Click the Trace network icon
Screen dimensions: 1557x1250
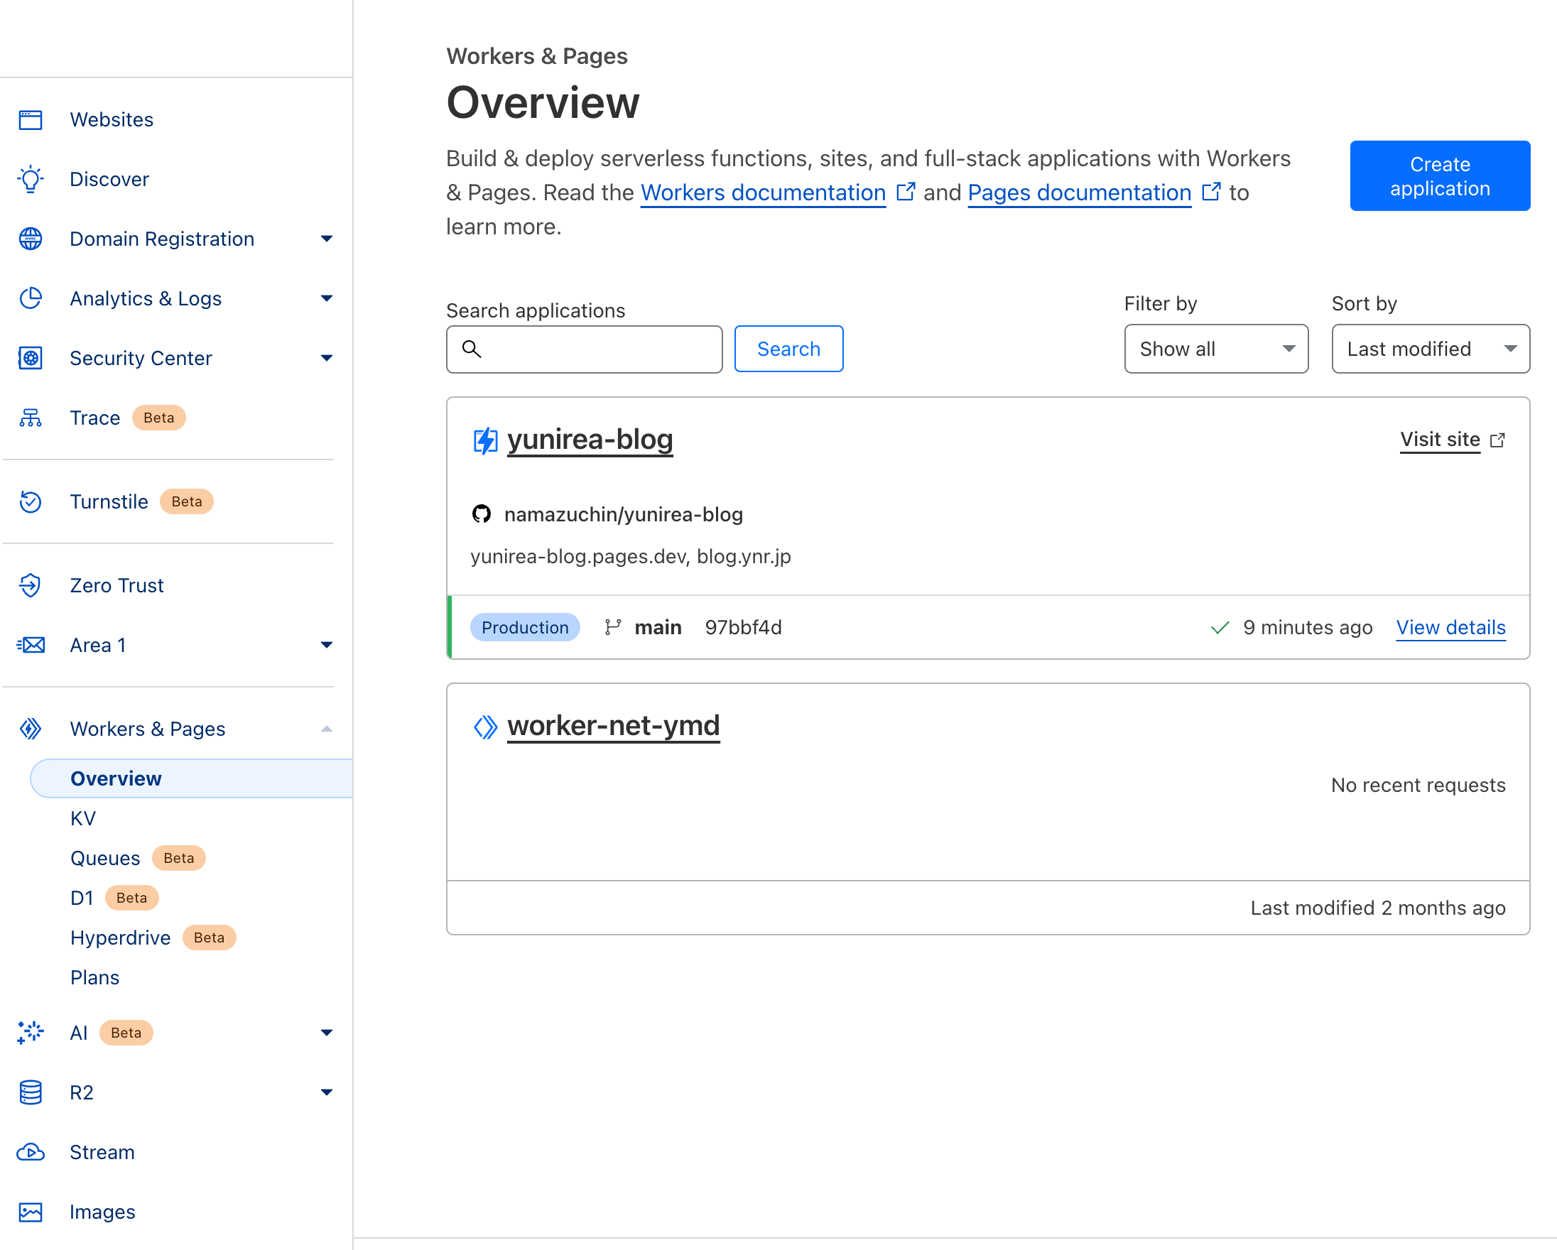(31, 418)
